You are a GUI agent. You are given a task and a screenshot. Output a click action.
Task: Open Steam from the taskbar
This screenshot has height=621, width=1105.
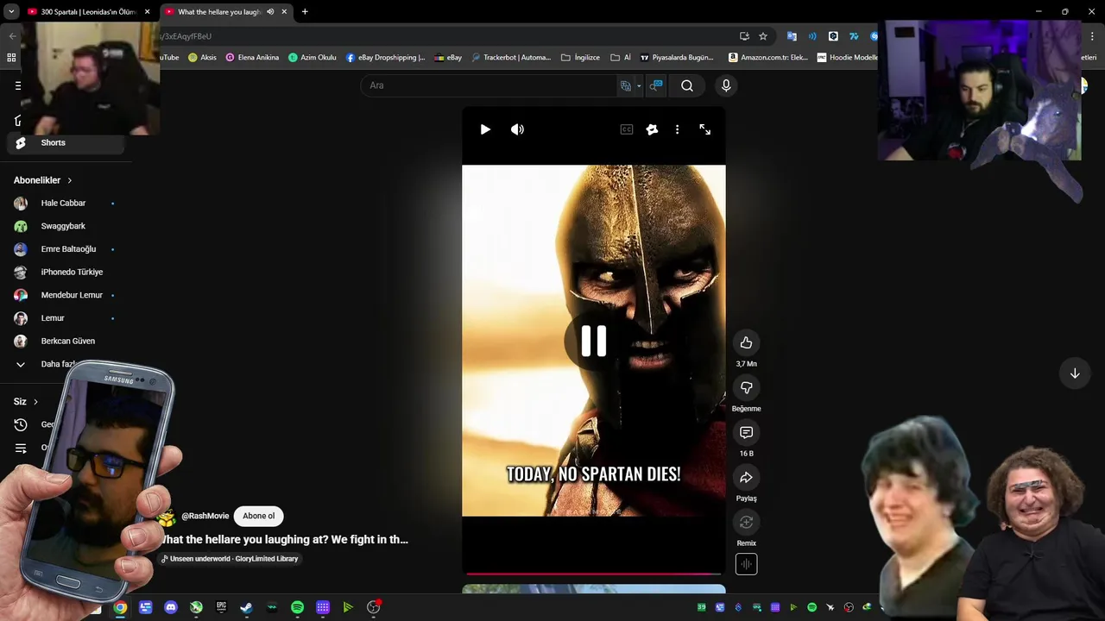tap(246, 607)
